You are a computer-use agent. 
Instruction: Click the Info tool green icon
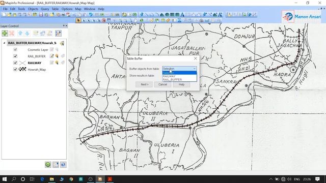[142, 20]
